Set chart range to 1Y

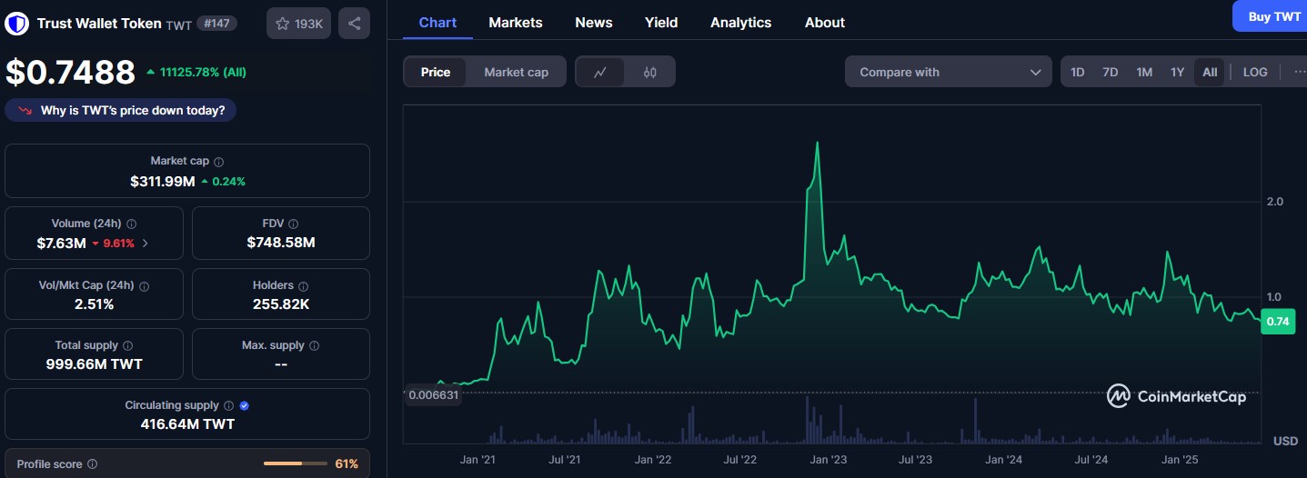pos(1177,72)
